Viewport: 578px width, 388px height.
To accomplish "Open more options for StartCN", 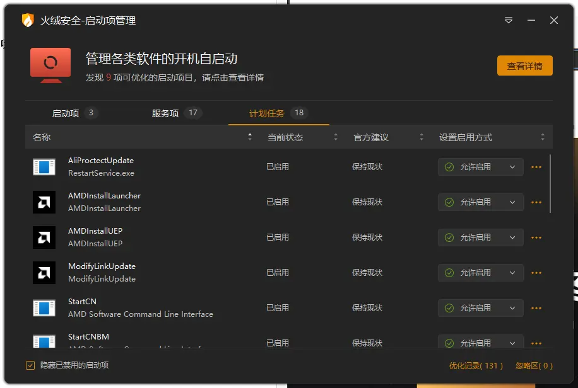I will [536, 309].
